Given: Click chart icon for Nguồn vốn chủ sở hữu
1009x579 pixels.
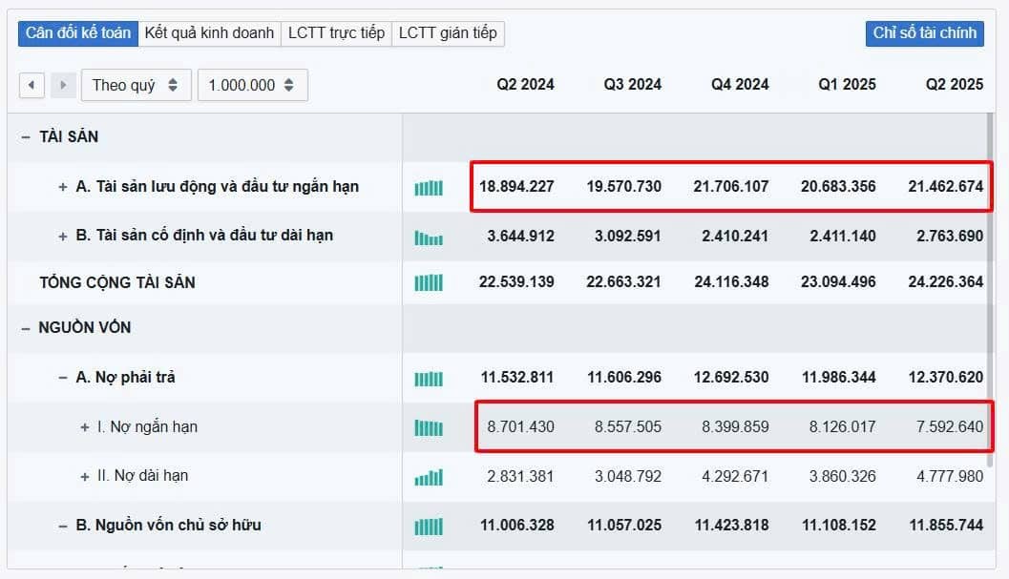Looking at the screenshot, I should 429,527.
